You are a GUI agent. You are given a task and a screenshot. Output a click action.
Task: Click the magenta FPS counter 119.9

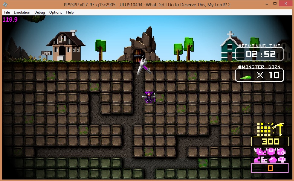coord(10,20)
